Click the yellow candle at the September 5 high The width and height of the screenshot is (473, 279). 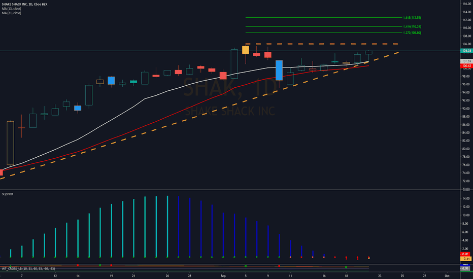pos(246,50)
